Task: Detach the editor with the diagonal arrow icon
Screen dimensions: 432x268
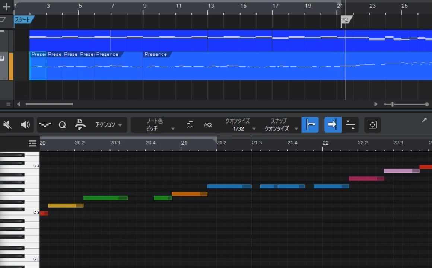Action: 424,120
